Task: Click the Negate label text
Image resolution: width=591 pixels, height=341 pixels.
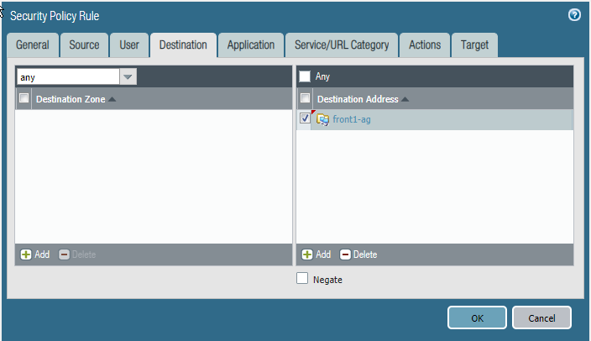Action: (x=328, y=280)
